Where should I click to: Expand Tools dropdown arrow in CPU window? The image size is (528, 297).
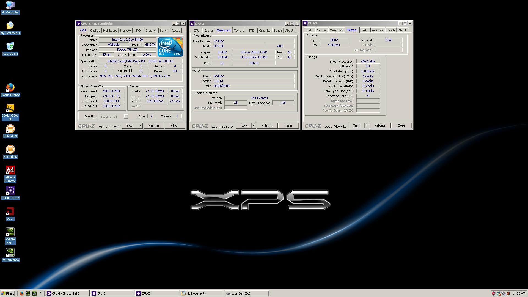[x=140, y=126]
